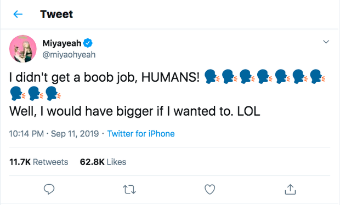340x205 pixels.
Task: Open the @miyaohyeah handle link
Action: (69, 55)
